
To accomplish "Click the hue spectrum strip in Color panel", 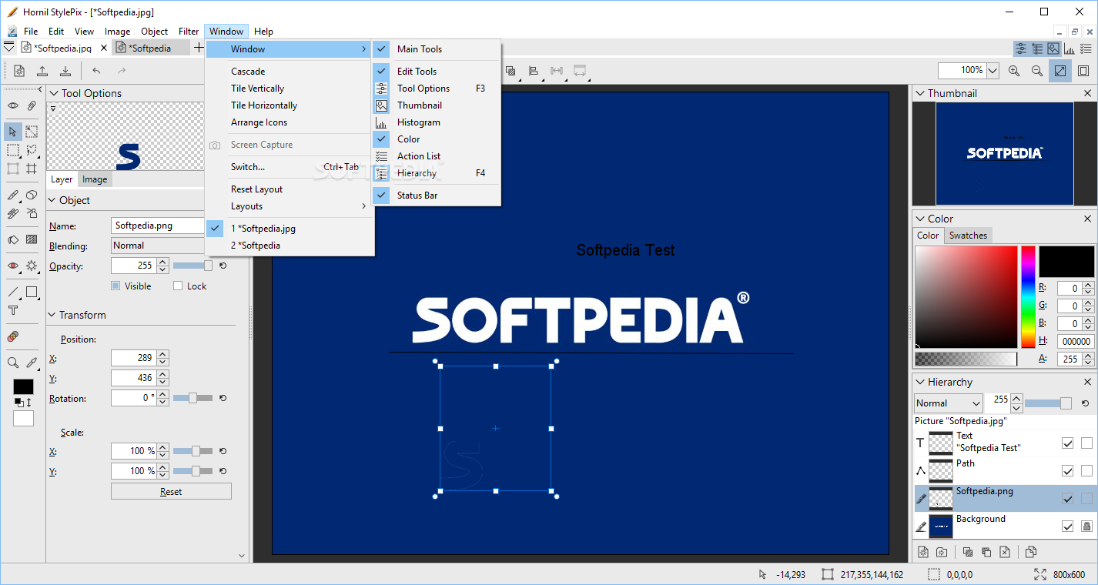I will point(1028,297).
